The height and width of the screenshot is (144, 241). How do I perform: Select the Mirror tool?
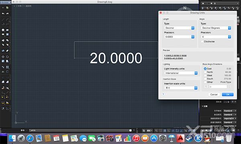(3, 72)
